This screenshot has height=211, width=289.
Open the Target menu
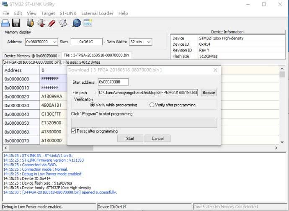[x=48, y=13]
